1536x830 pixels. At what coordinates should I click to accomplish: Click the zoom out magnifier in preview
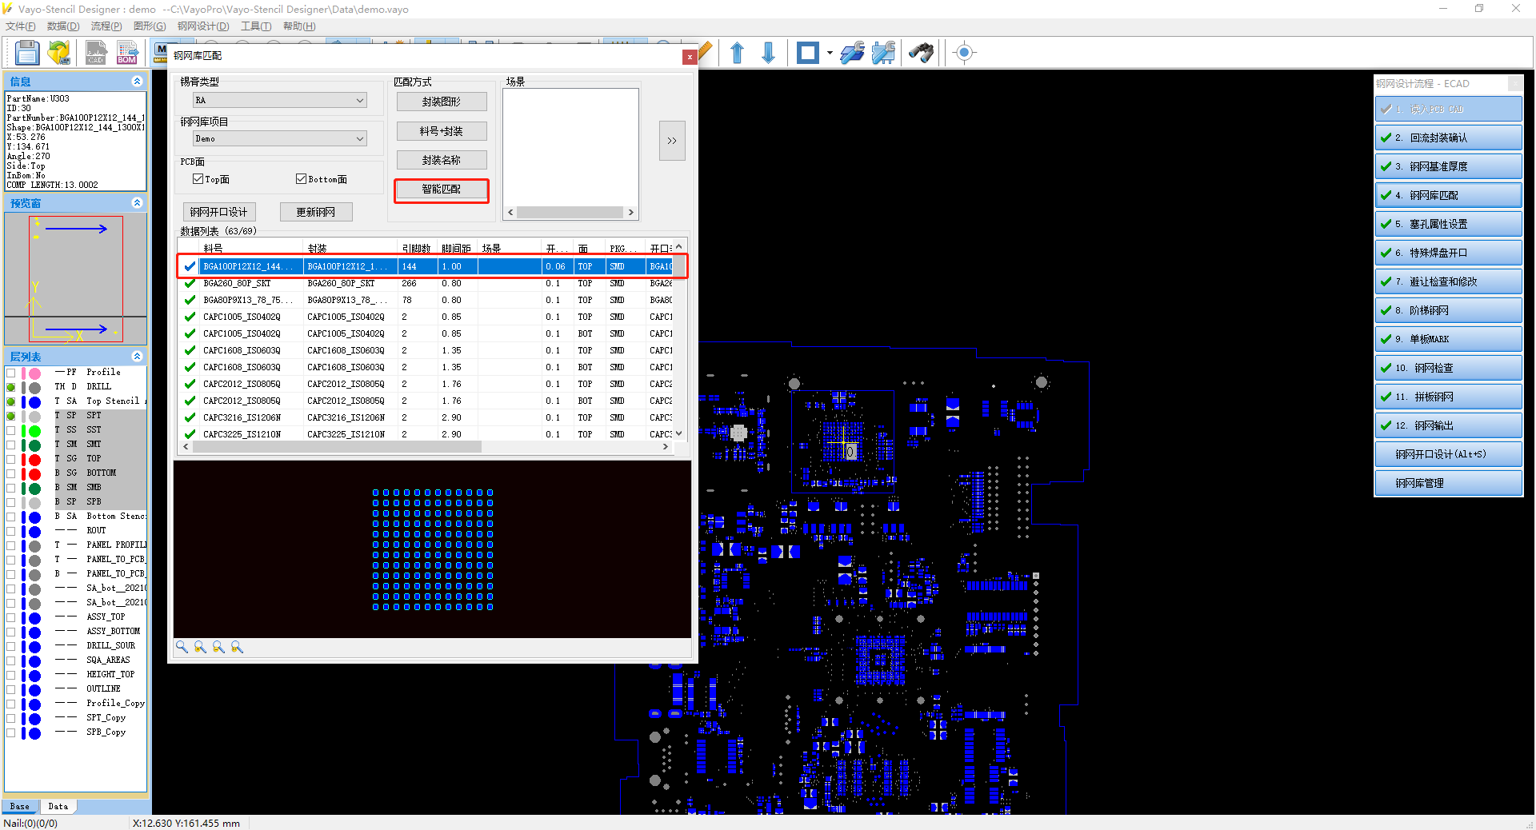(218, 647)
